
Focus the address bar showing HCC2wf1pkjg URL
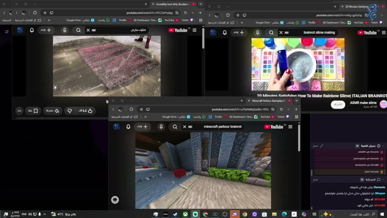[150, 13]
